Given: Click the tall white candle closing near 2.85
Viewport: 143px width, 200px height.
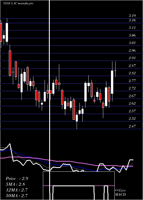Looking at the screenshot, I should (112, 82).
